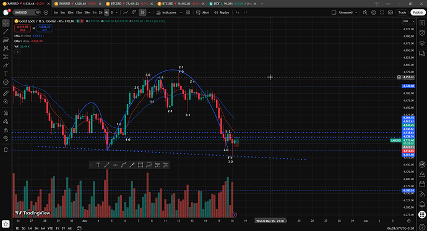
Task: Activate the zoom in tool
Action: pyautogui.click(x=6, y=102)
